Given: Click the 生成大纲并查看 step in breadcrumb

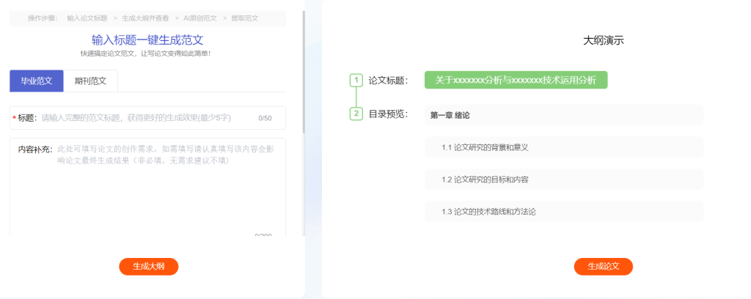Looking at the screenshot, I should click(145, 18).
